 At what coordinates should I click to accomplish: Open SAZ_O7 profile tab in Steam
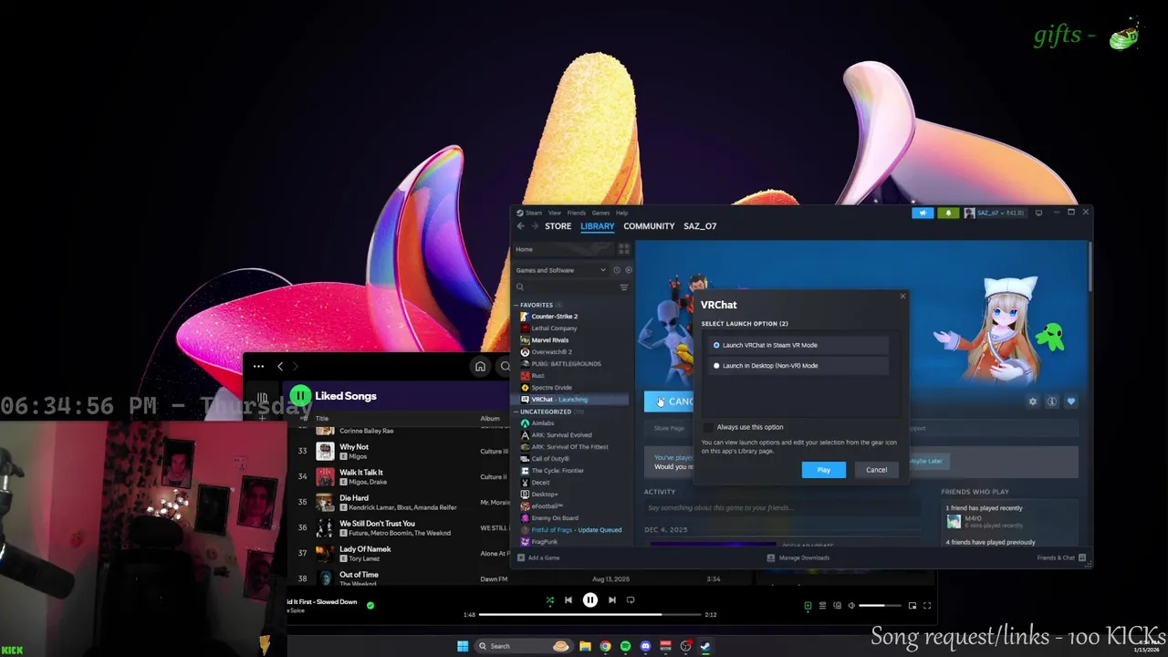[x=700, y=226]
